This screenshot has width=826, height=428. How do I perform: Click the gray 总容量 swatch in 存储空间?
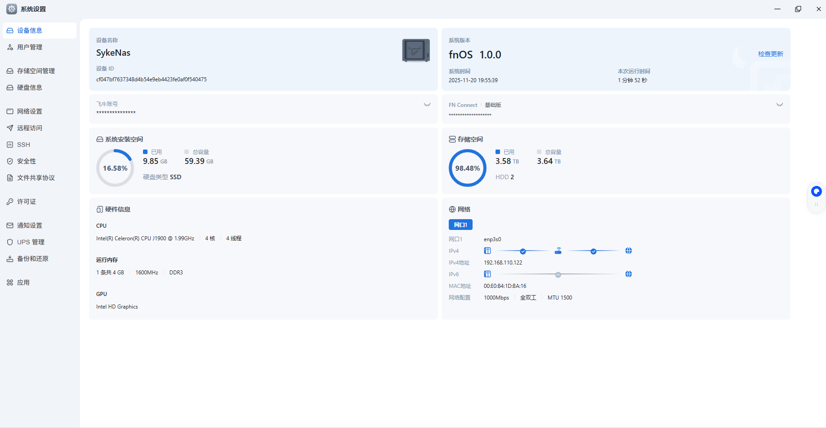click(x=539, y=152)
